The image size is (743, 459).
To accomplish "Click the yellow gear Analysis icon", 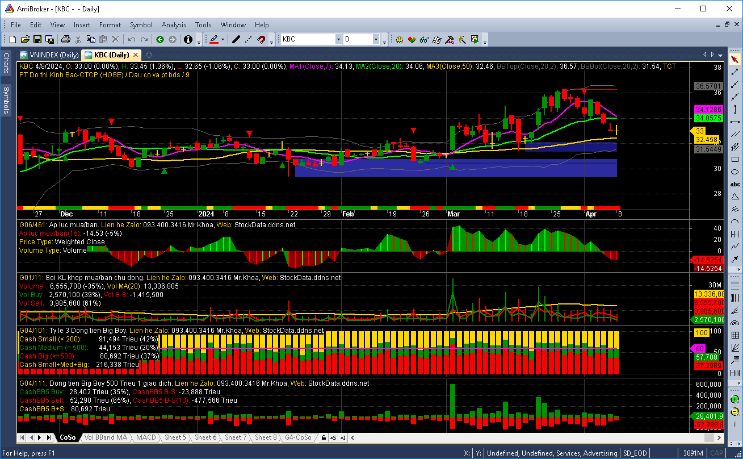I will click(400, 39).
